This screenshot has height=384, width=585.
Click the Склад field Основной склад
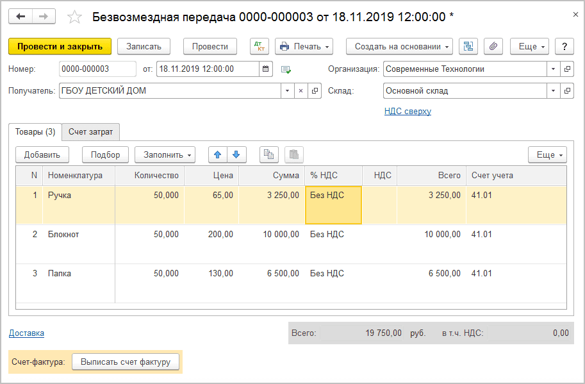465,90
